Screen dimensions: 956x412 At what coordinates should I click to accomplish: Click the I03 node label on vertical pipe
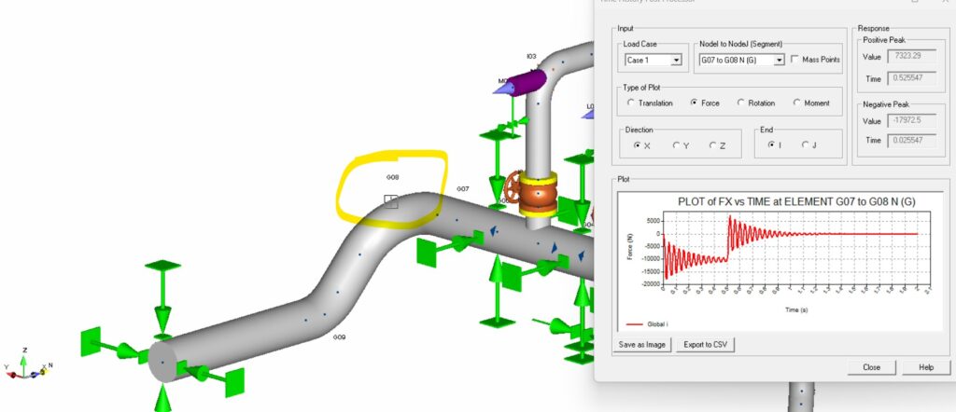pos(531,57)
